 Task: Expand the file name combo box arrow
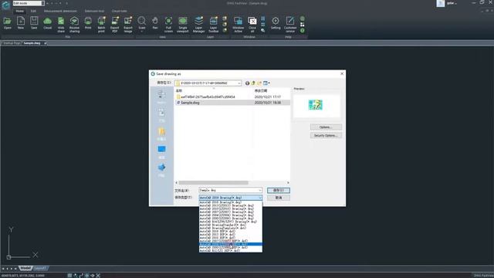(x=260, y=191)
